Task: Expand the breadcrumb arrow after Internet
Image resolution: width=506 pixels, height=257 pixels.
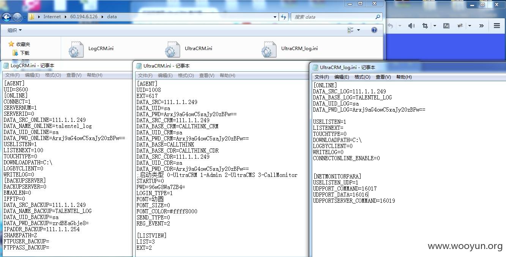Action: tap(65, 17)
